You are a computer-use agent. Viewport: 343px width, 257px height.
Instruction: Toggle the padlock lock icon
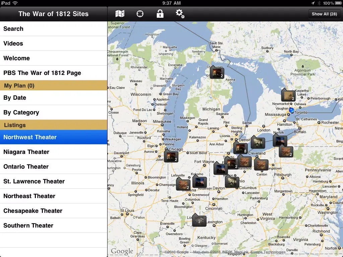coord(160,13)
